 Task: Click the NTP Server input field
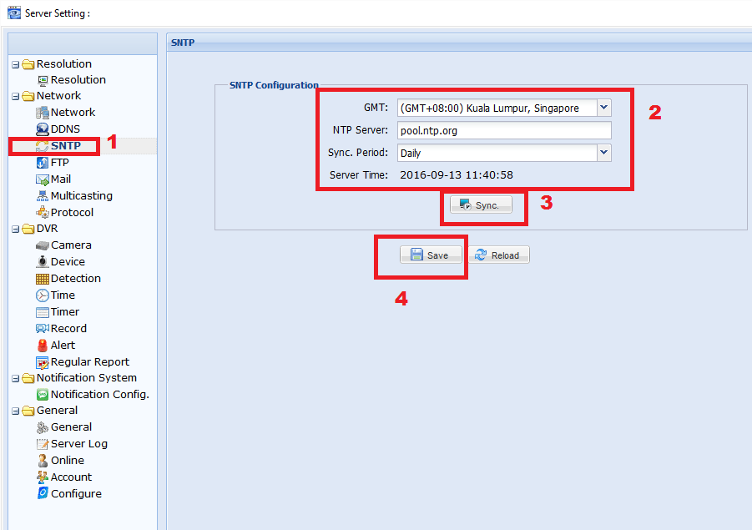click(504, 130)
